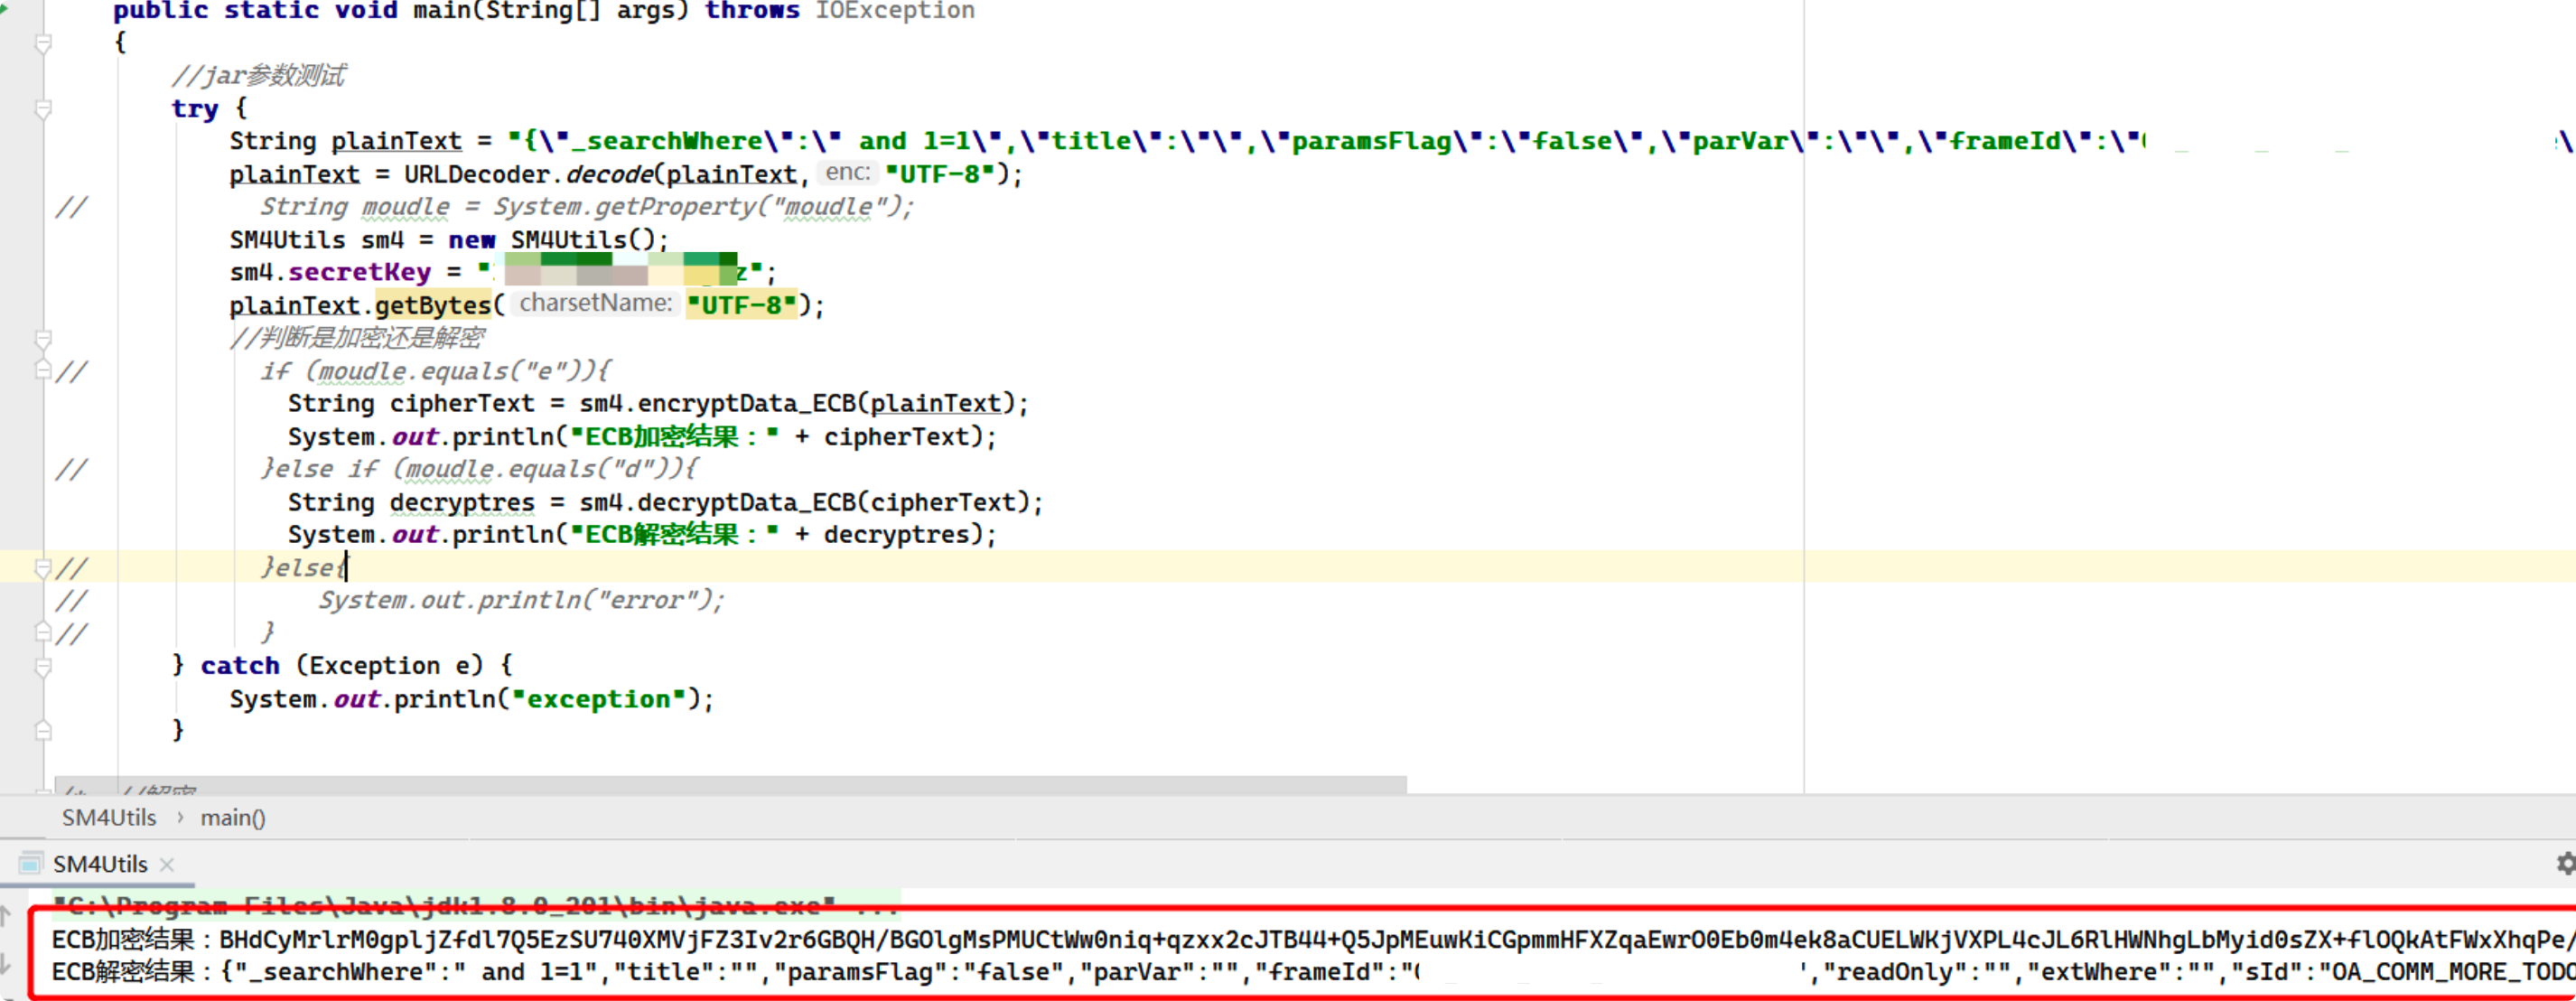Click the String plainText declaration
The image size is (2576, 1001).
click(345, 142)
